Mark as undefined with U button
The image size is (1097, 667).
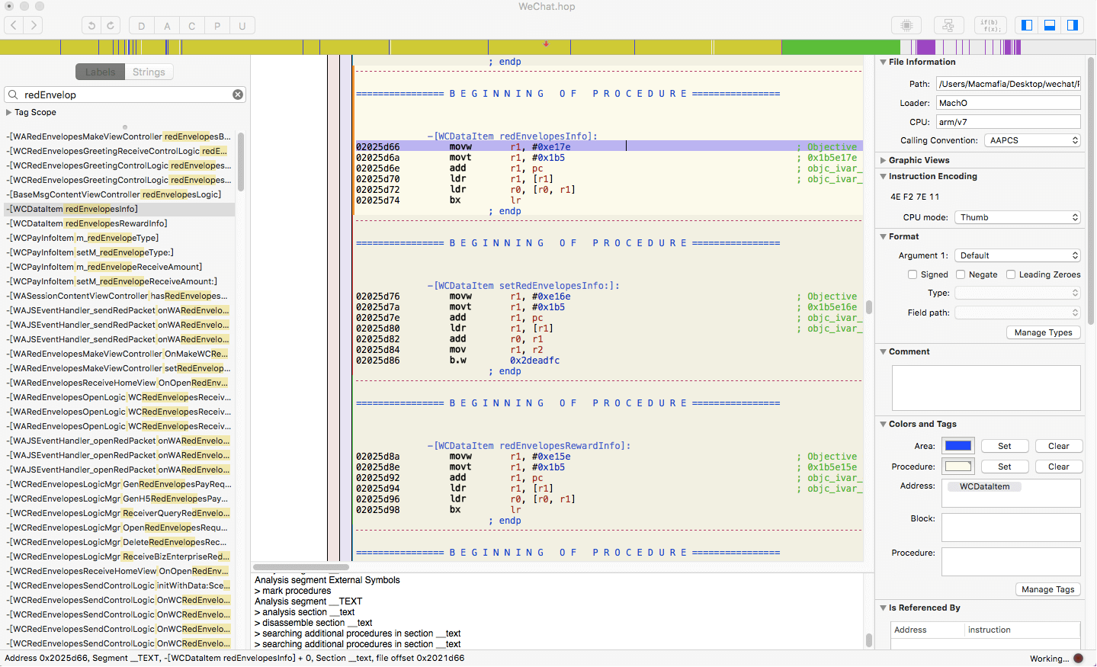[242, 25]
